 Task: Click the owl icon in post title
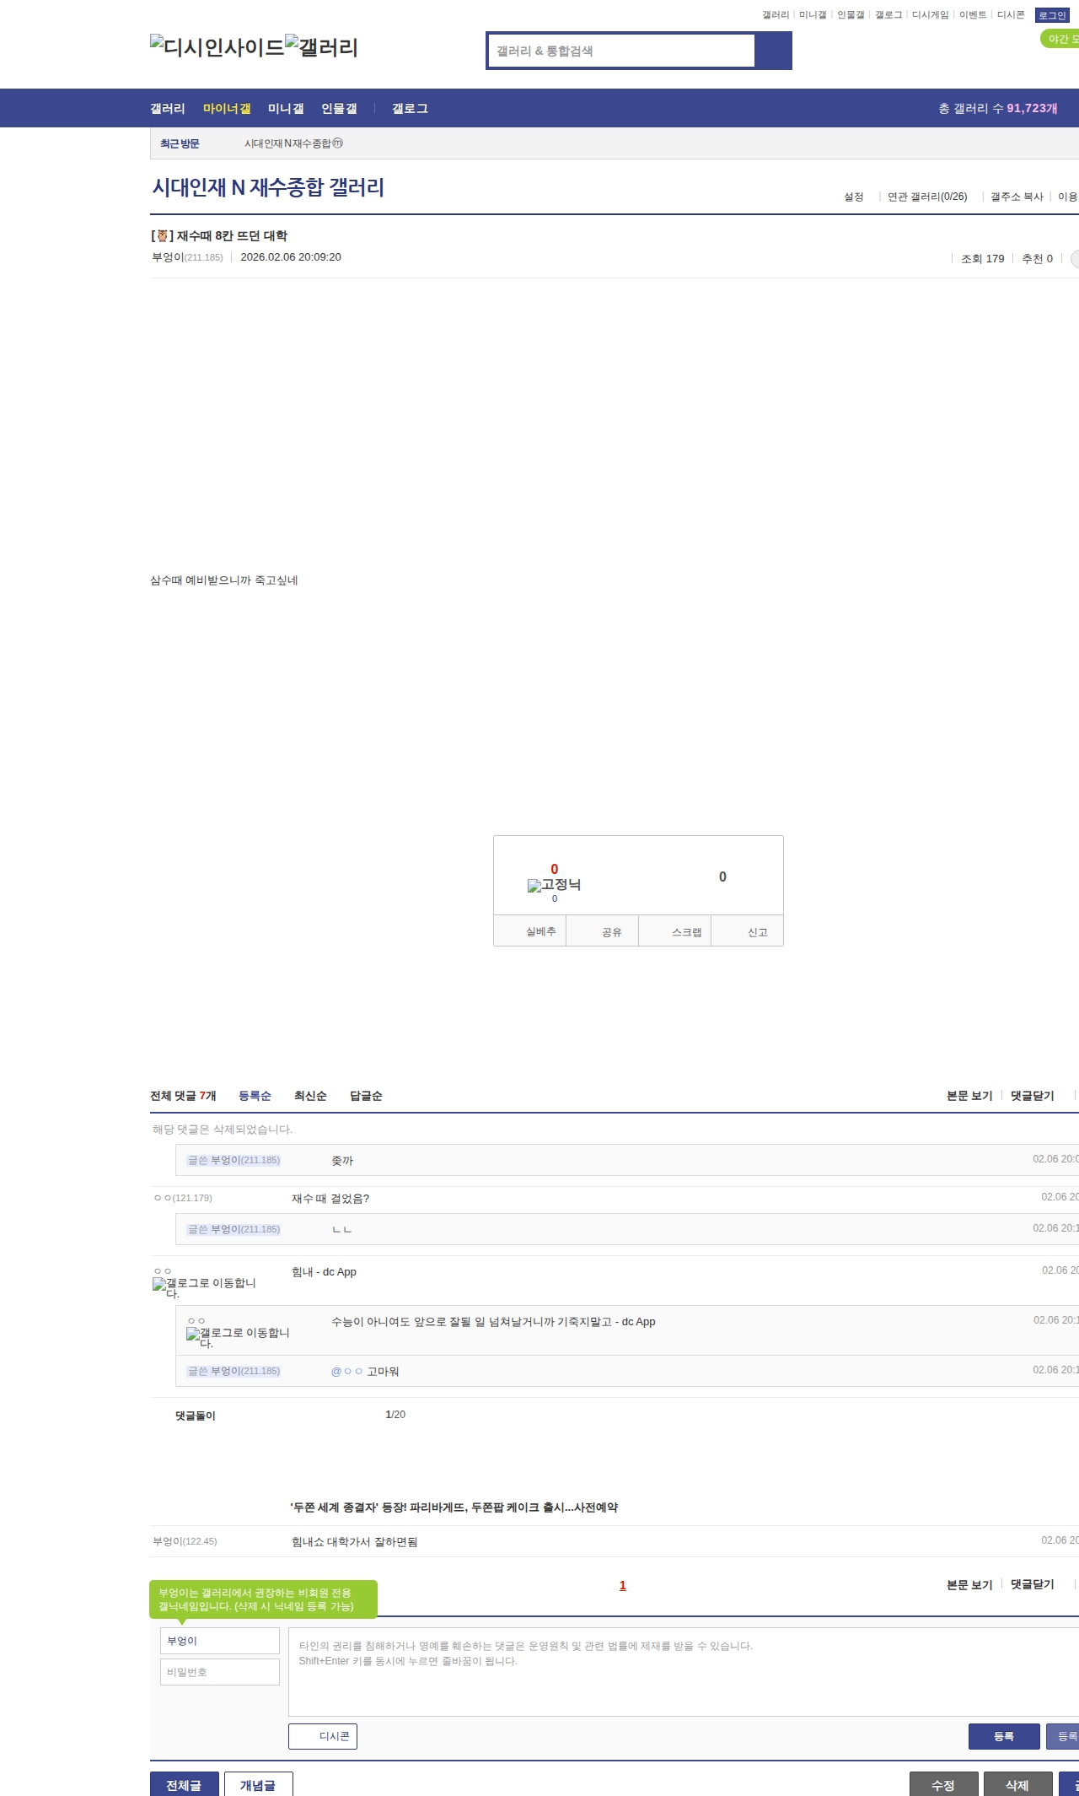[162, 236]
